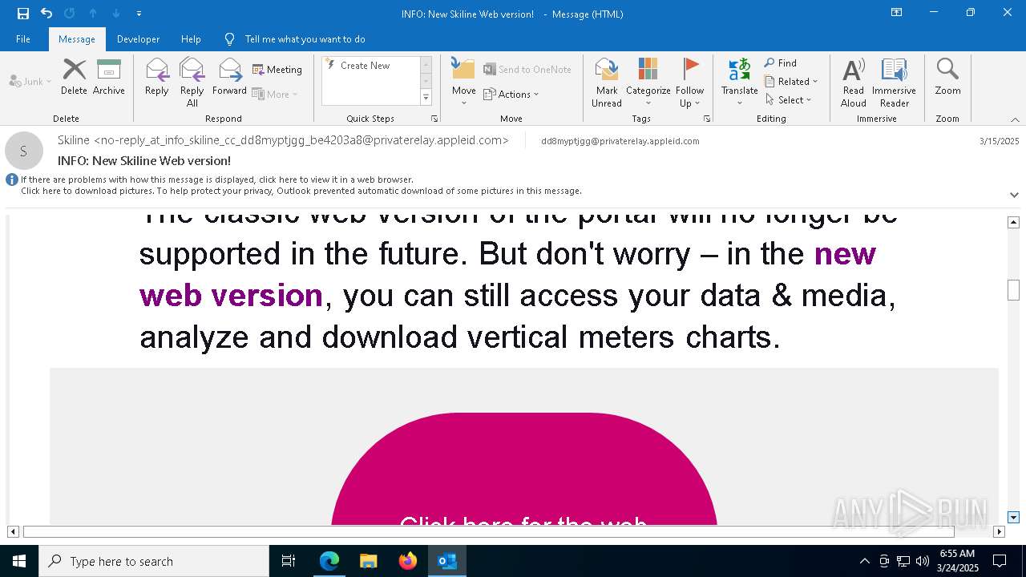Click the vertical scrollbar thumb
Image resolution: width=1026 pixels, height=577 pixels.
pos(1013,290)
